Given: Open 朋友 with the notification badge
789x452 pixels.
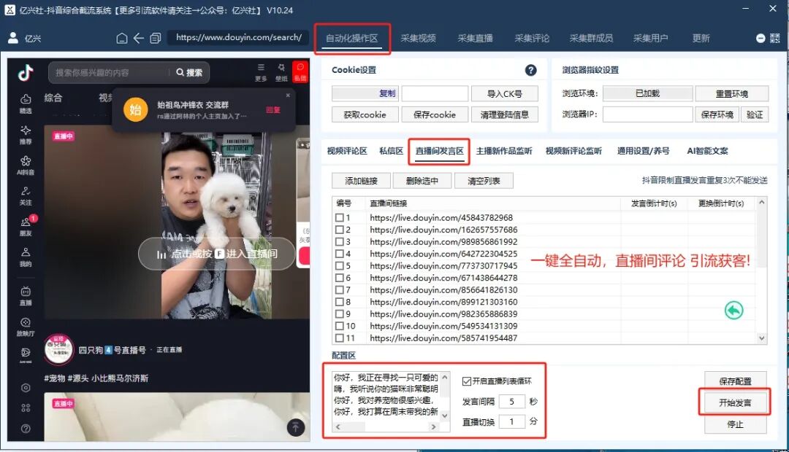Looking at the screenshot, I should 26,227.
